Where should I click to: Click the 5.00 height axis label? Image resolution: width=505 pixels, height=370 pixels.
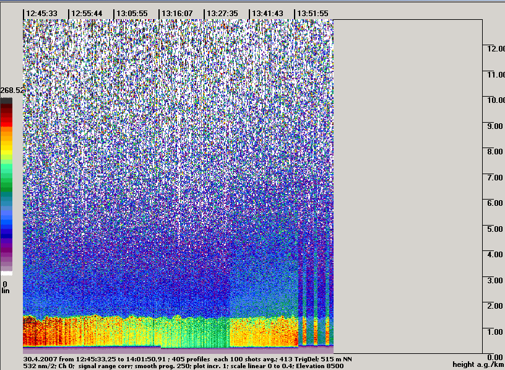coord(495,229)
